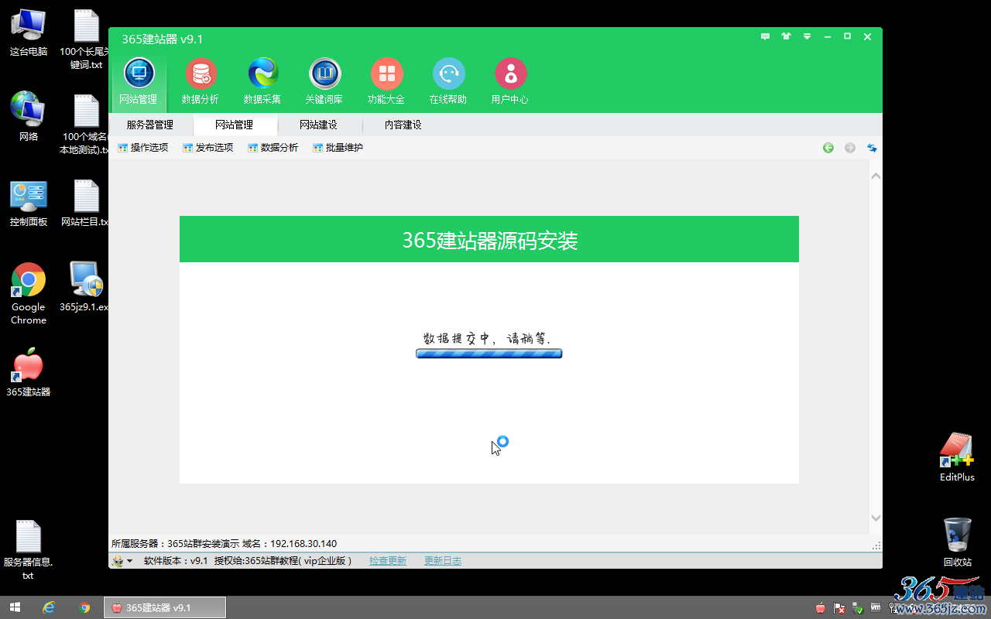Click the 数据提交中，请稍等 loading text
991x619 pixels.
tap(488, 338)
